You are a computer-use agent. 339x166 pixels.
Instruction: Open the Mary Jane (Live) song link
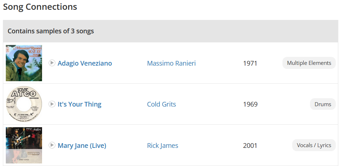(82, 145)
